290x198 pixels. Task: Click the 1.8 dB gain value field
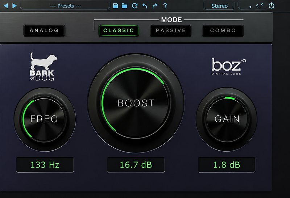[x=227, y=165]
